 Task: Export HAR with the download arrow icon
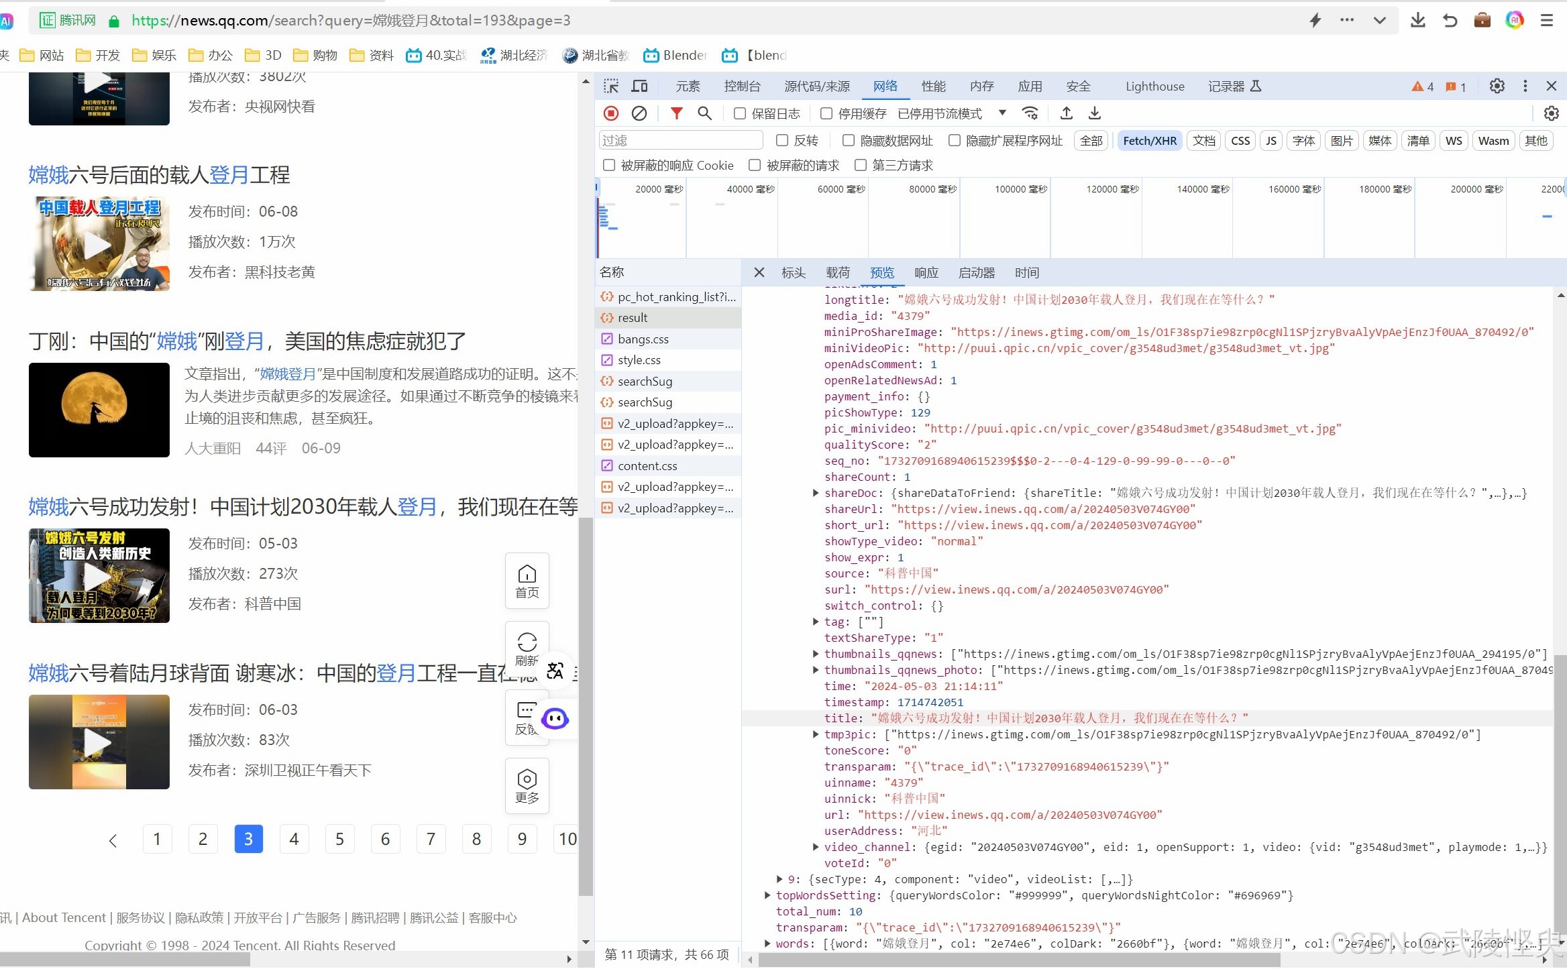coord(1094,113)
